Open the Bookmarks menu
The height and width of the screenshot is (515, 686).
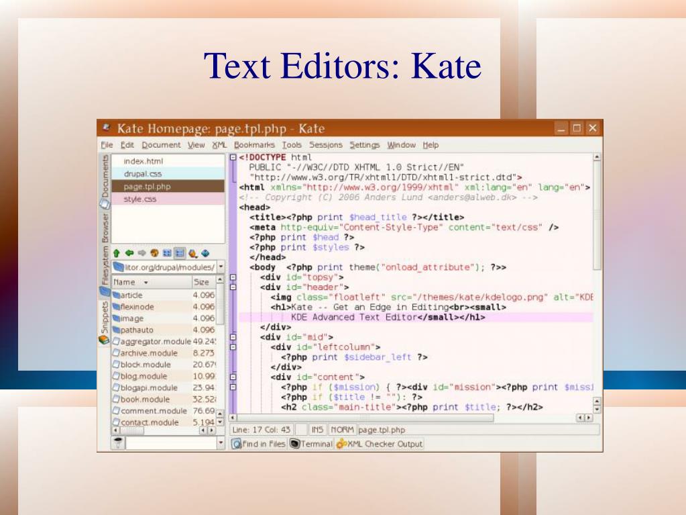pyautogui.click(x=254, y=145)
